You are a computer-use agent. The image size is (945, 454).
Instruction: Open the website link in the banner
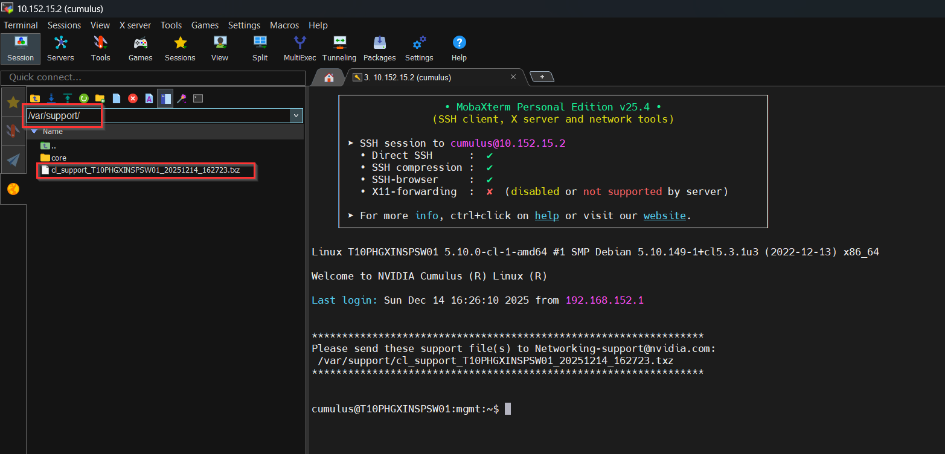[664, 216]
